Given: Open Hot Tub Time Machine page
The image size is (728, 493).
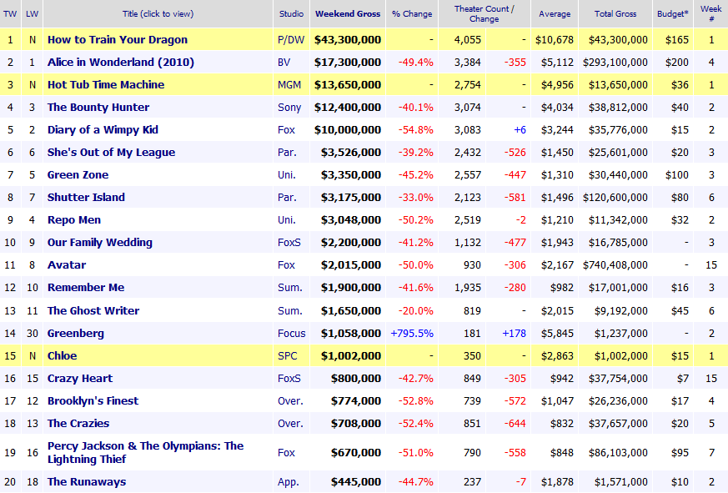Looking at the screenshot, I should tap(105, 84).
